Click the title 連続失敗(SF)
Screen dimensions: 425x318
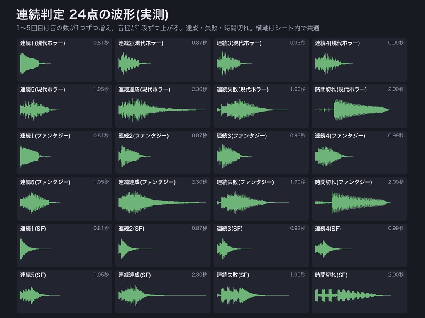tap(233, 275)
